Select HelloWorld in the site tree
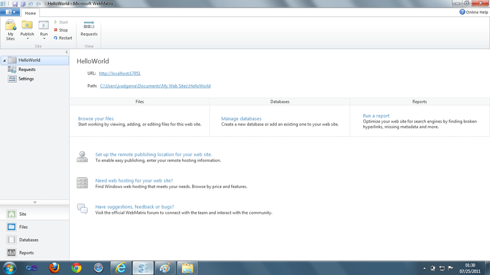Screen dimensions: 490x275 coord(34,60)
